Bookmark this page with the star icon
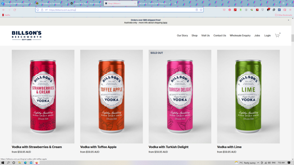 (x=201, y=10)
